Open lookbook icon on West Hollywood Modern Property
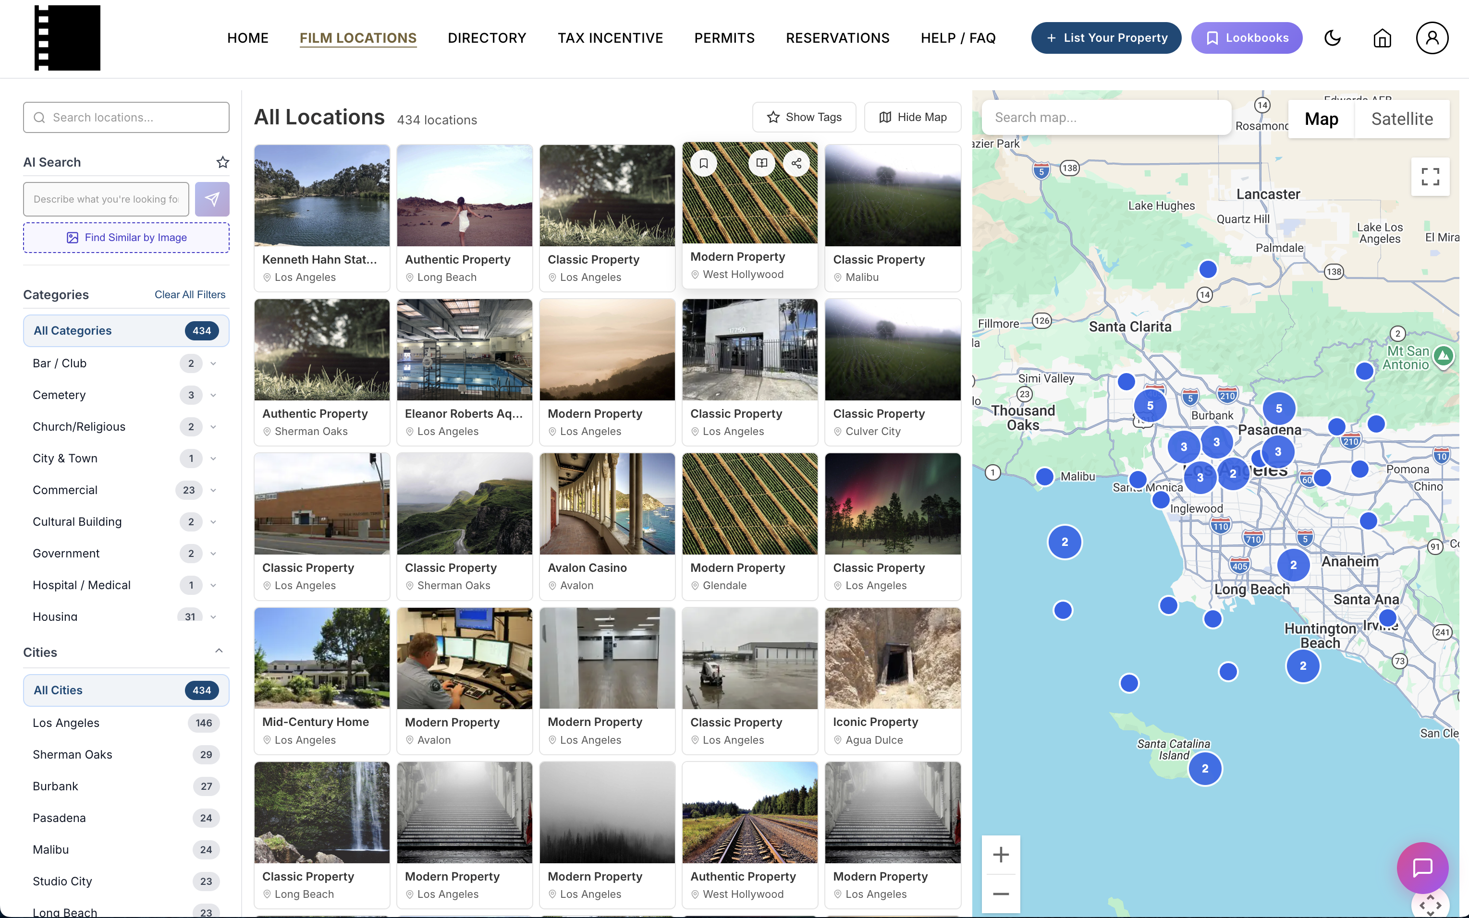1469x918 pixels. point(761,163)
